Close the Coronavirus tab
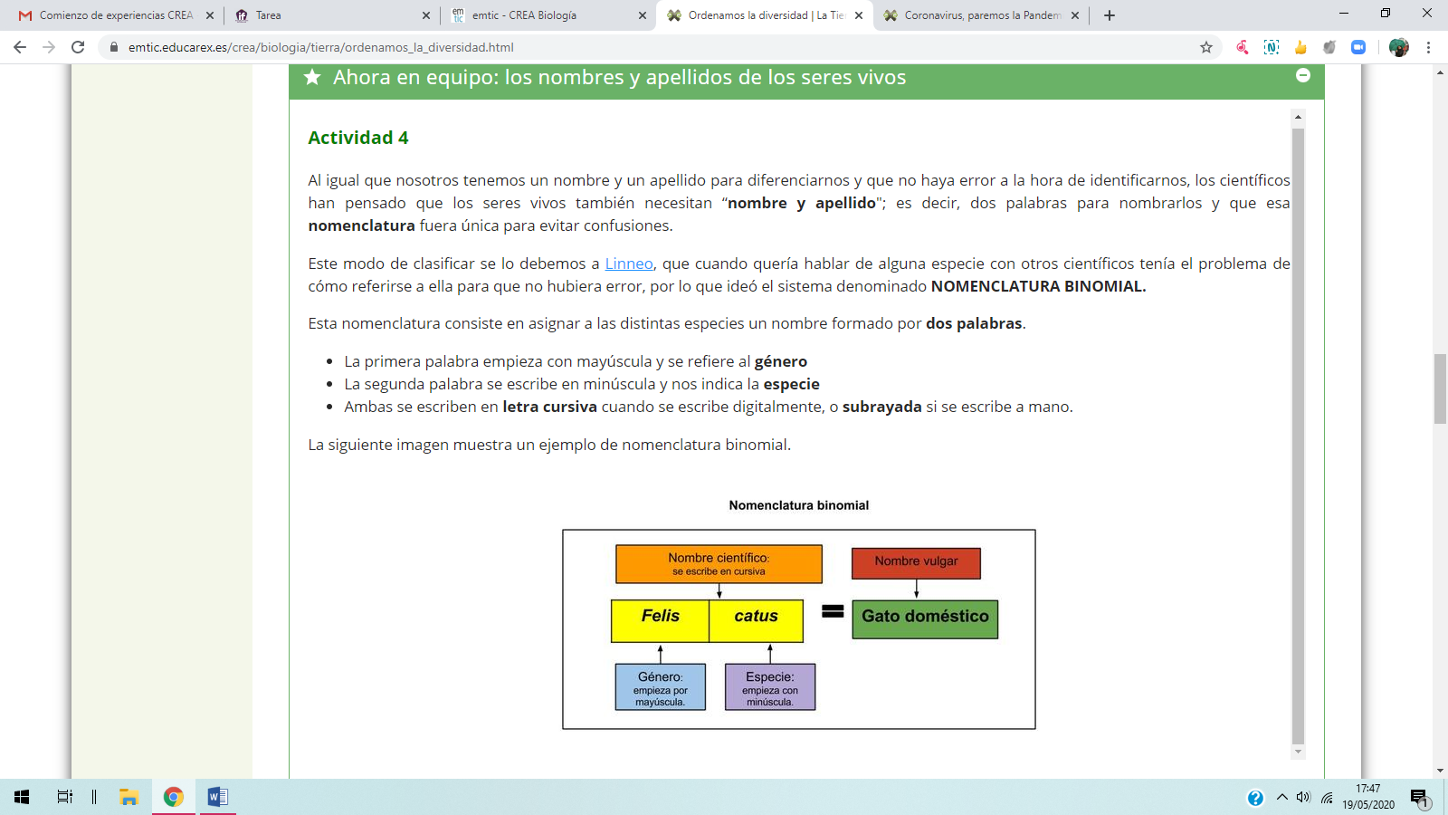The image size is (1448, 815). (x=1075, y=15)
